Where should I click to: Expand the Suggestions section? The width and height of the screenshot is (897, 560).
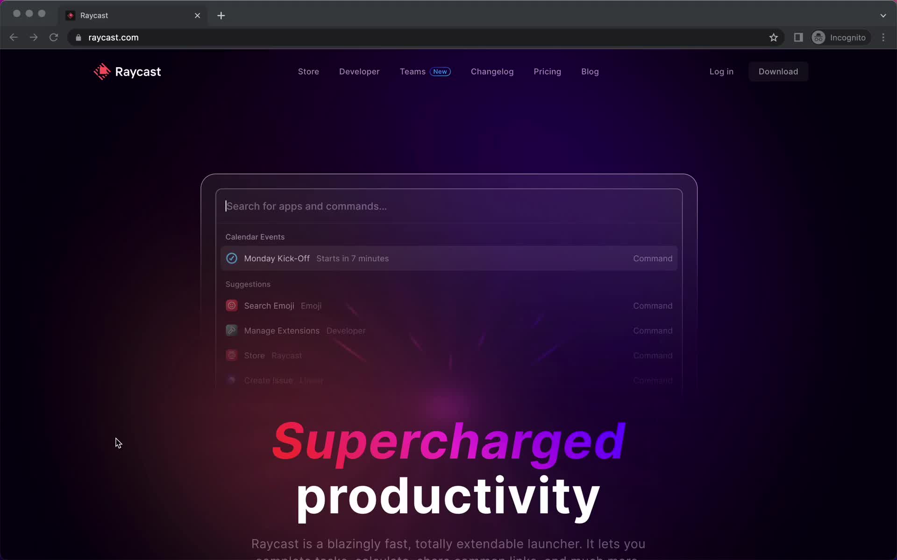pos(248,284)
